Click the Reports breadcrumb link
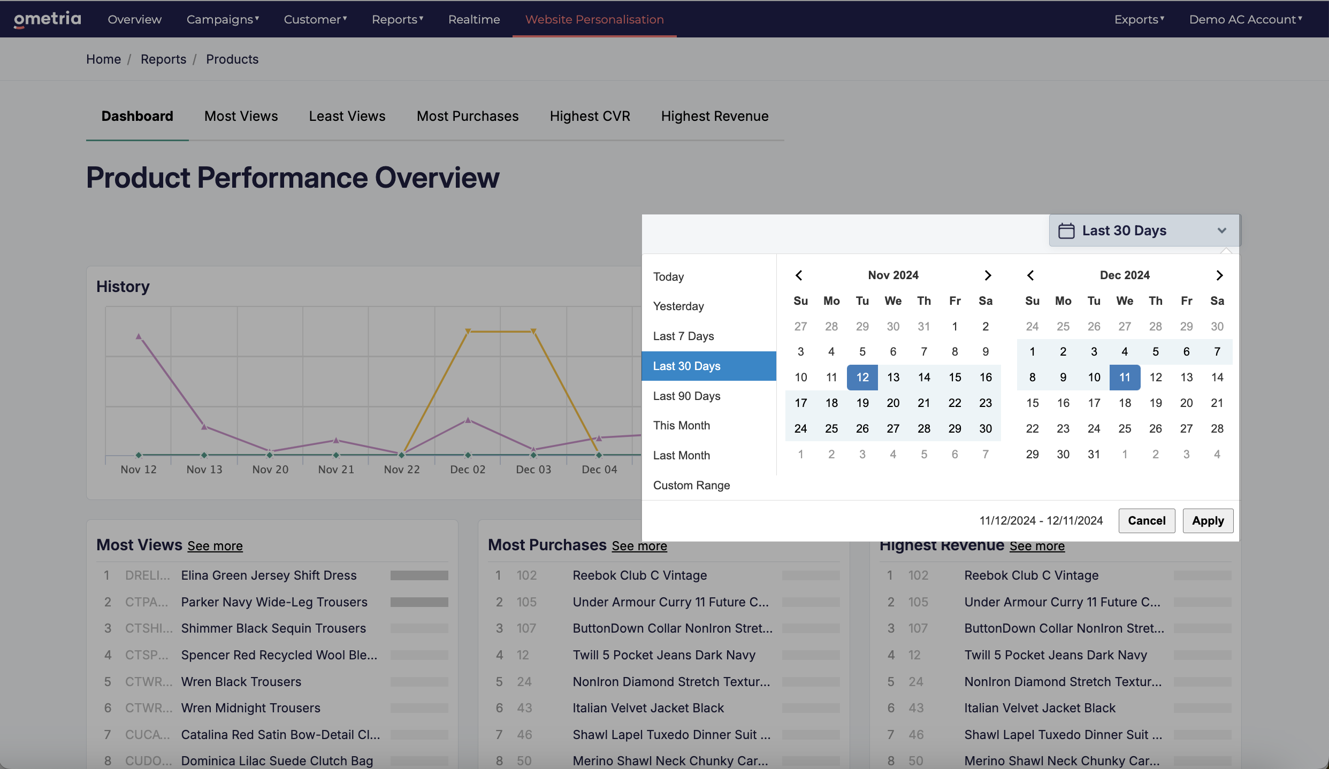This screenshot has width=1329, height=769. coord(163,59)
